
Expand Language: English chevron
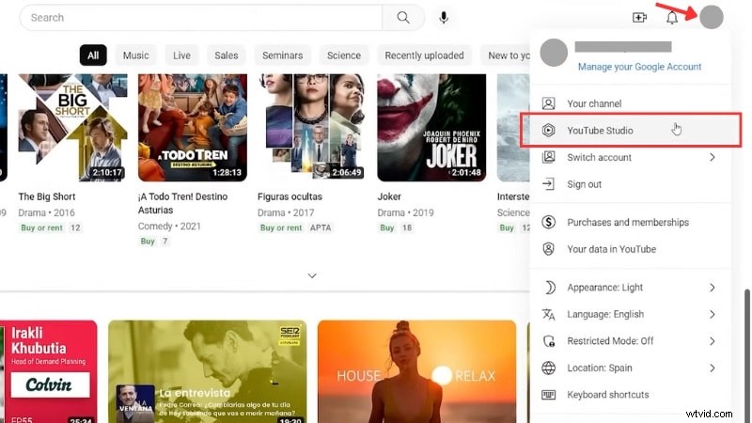click(713, 314)
